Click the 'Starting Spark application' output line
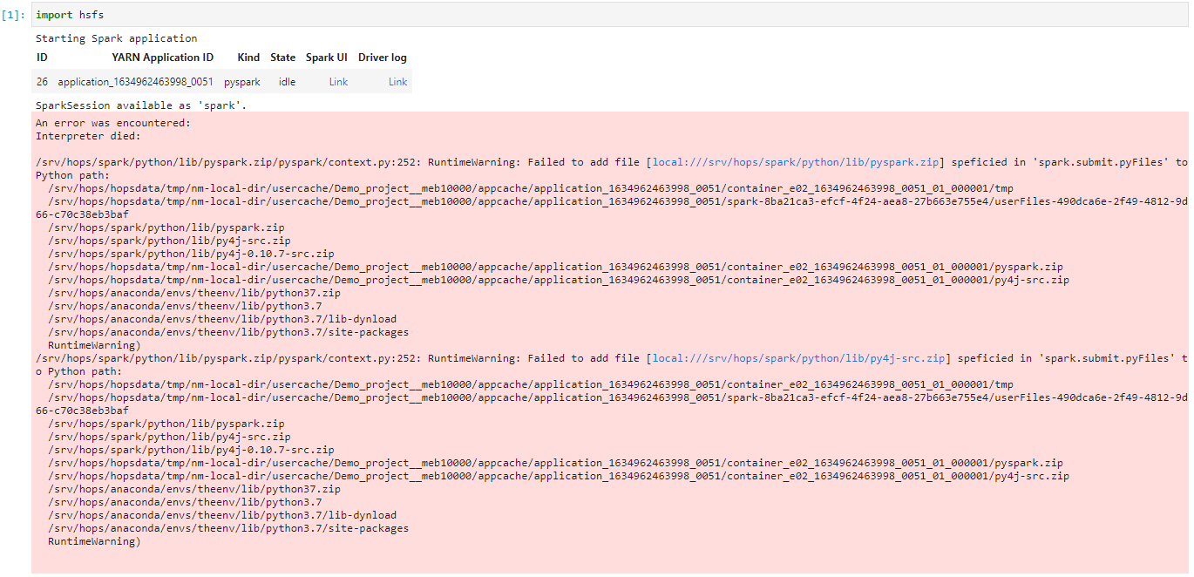 click(116, 38)
